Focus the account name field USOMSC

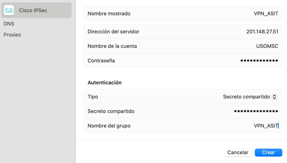[267, 46]
